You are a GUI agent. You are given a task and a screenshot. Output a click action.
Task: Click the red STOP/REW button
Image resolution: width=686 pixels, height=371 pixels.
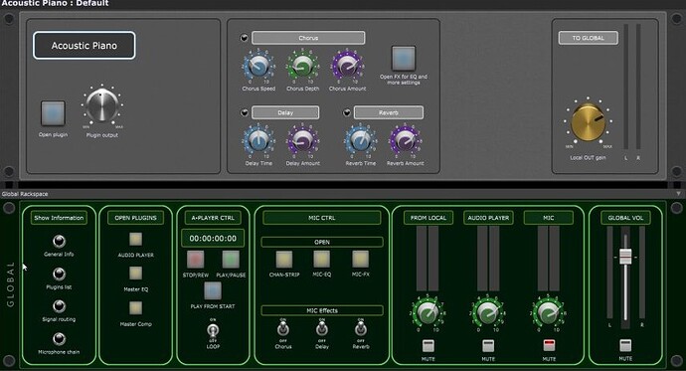tap(196, 260)
